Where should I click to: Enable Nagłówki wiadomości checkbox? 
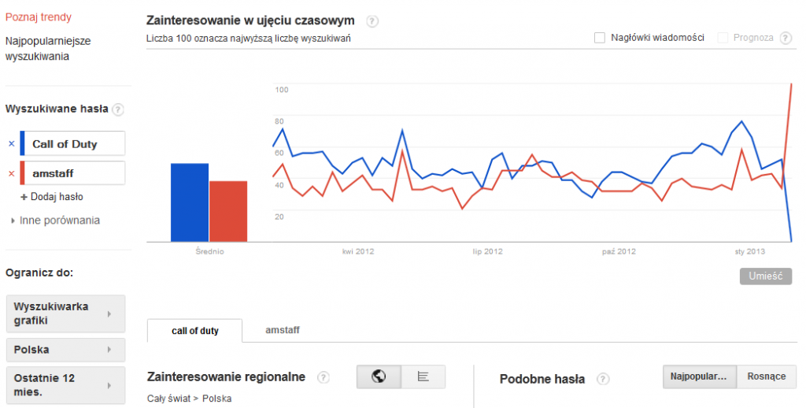tap(600, 38)
